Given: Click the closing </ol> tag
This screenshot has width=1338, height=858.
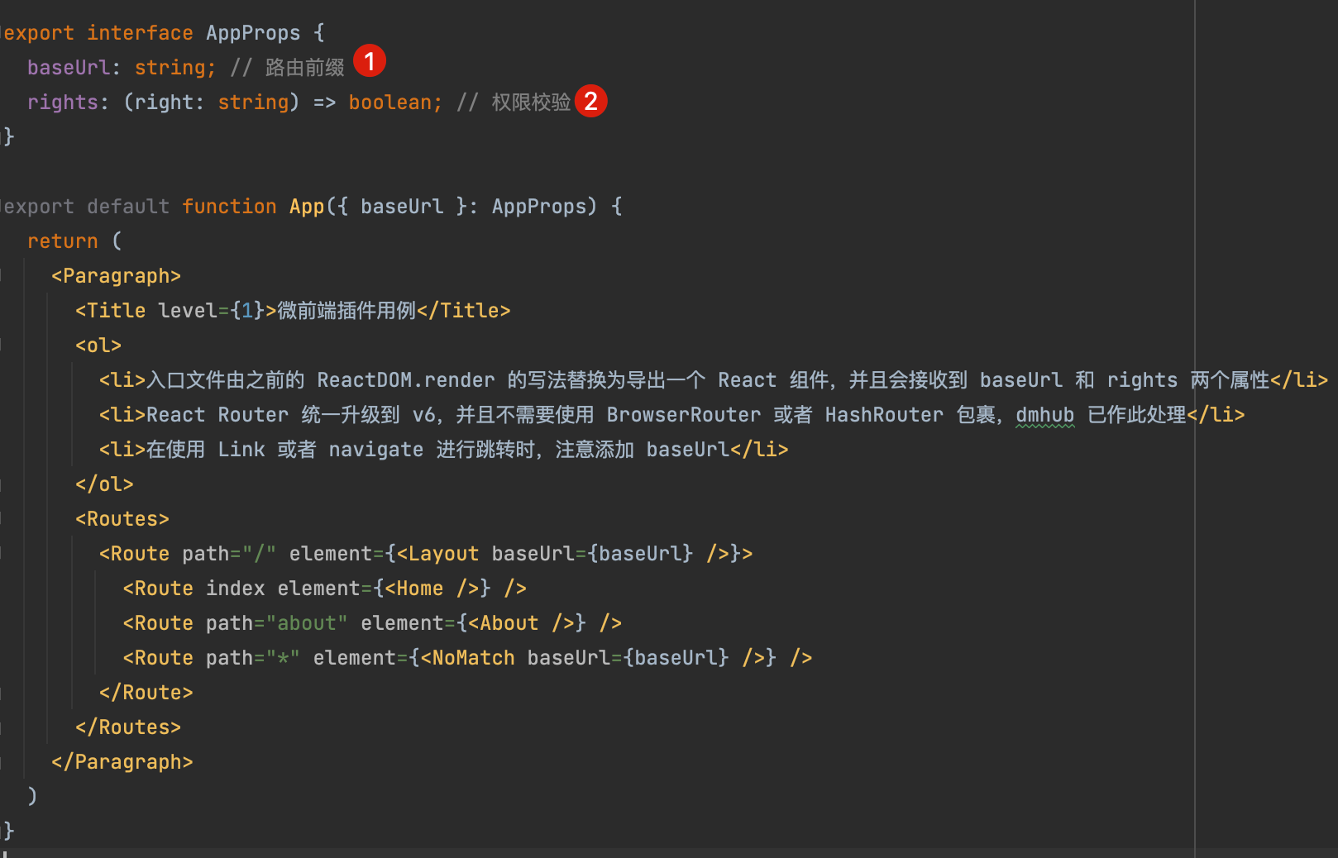Looking at the screenshot, I should [x=104, y=484].
